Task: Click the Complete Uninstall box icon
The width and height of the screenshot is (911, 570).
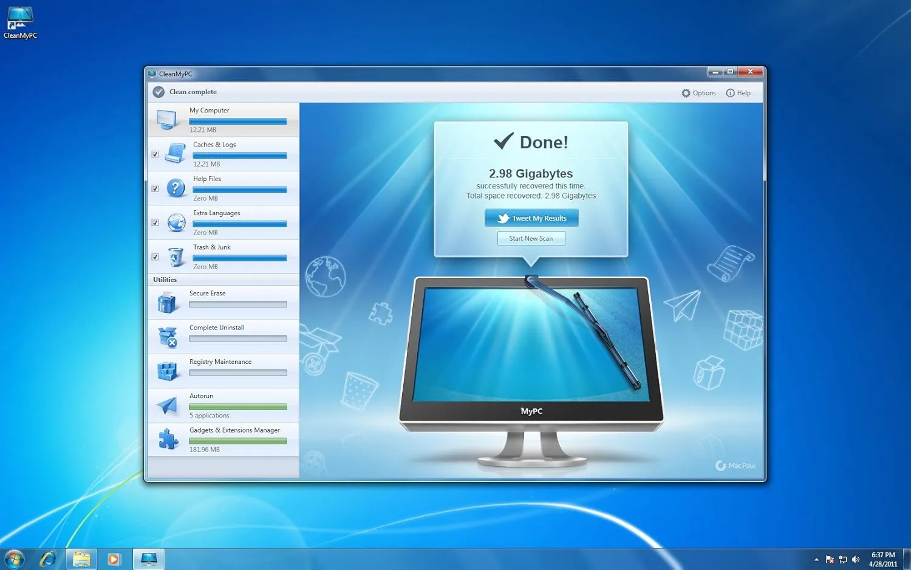Action: (167, 336)
